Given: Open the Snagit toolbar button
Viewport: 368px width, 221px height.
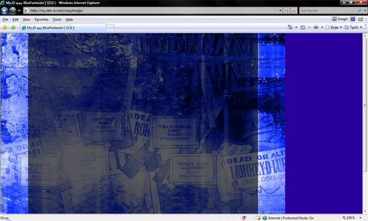Looking at the screenshot, I should [340, 19].
